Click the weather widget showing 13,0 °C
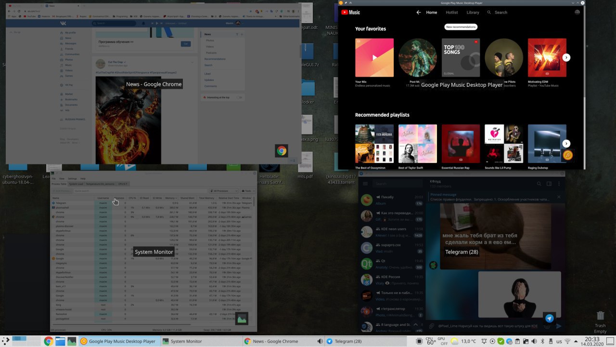Image resolution: width=616 pixels, height=347 pixels. click(463, 341)
